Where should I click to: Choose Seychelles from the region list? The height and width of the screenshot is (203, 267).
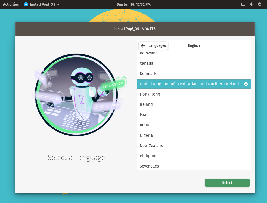tap(194, 166)
